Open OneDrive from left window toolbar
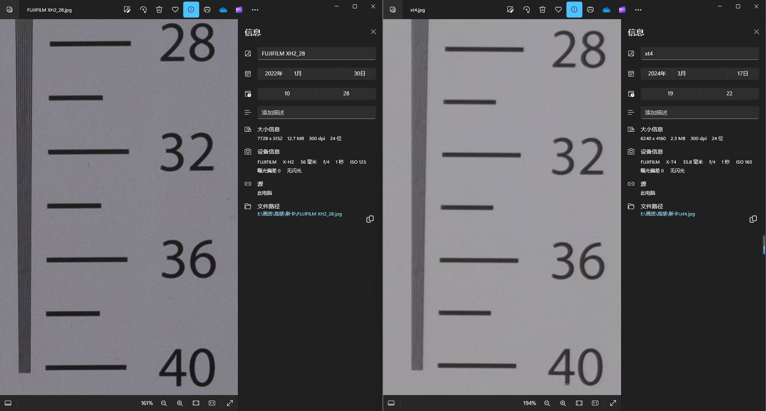 point(223,10)
